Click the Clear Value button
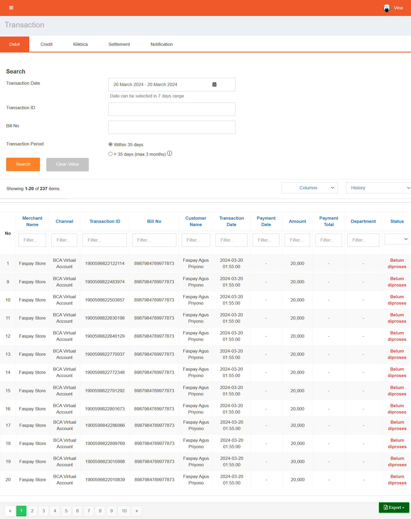 click(67, 164)
